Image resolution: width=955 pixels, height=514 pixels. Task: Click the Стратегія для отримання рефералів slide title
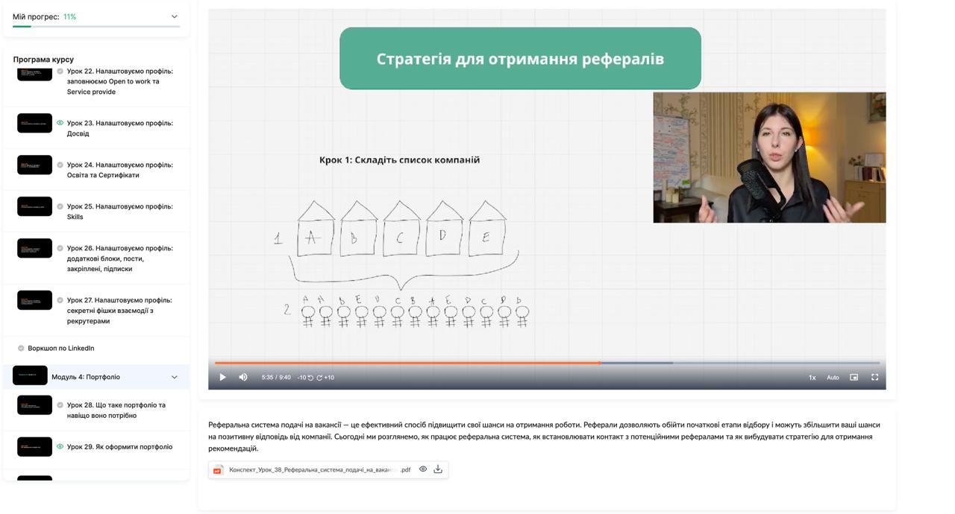(x=520, y=59)
